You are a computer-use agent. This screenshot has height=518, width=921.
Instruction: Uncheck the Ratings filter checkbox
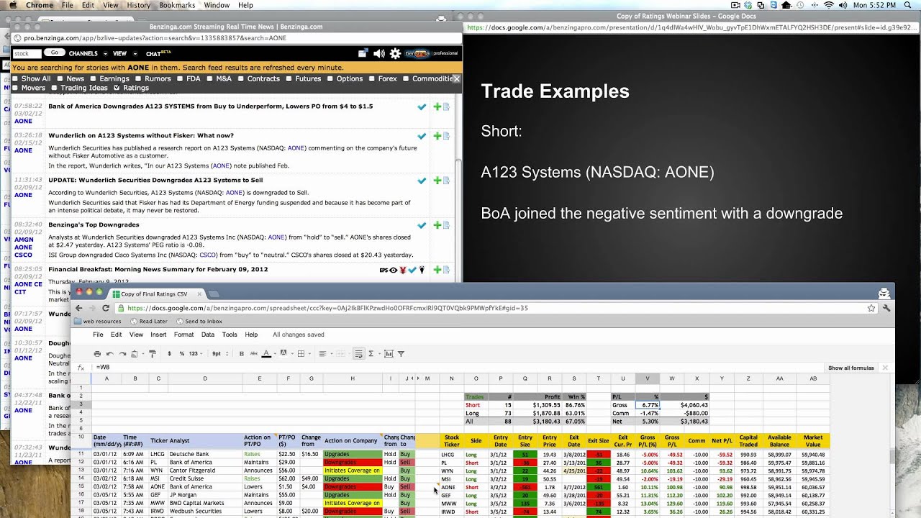(x=117, y=88)
